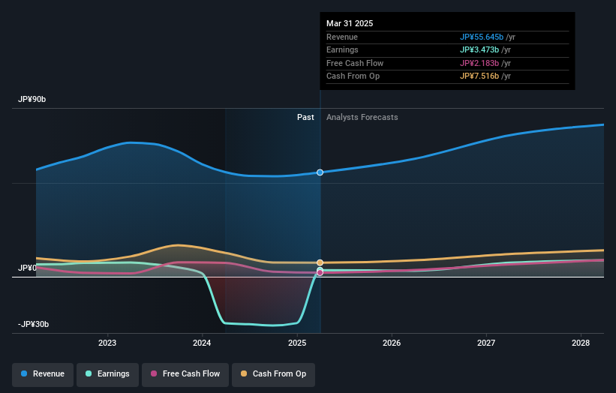Click the Past section label
This screenshot has height=393, width=616.
click(305, 118)
